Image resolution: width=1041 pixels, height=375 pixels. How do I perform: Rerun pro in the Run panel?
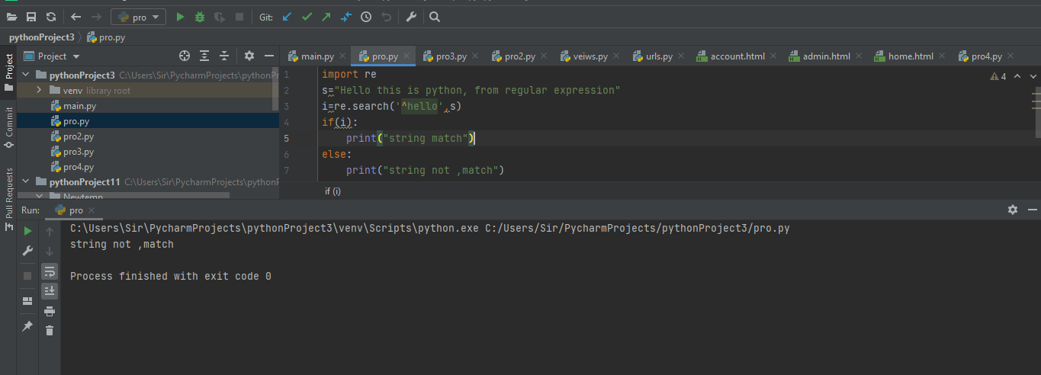click(x=27, y=231)
